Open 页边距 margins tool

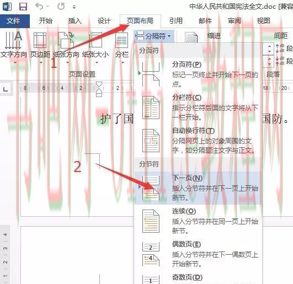pyautogui.click(x=40, y=47)
